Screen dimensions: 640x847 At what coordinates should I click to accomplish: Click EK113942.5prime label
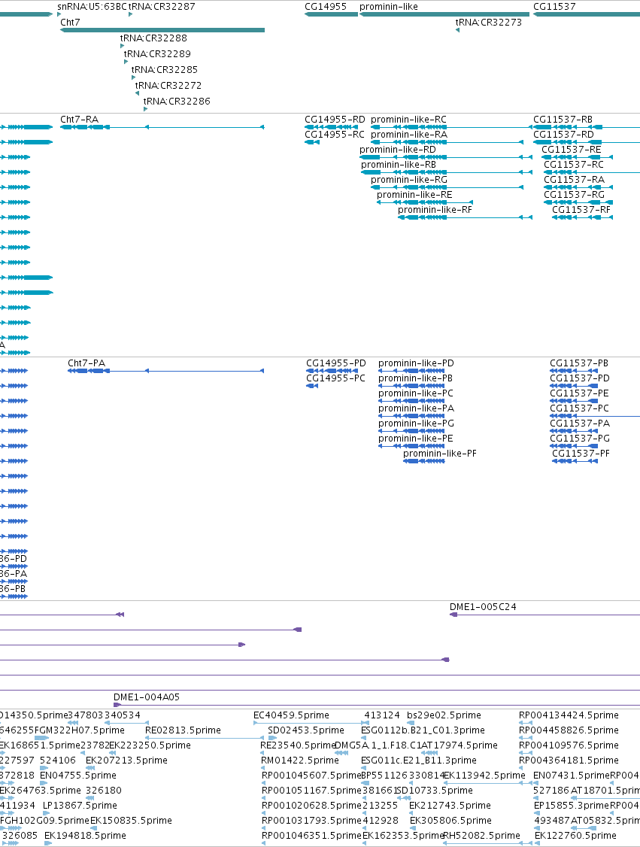click(x=484, y=775)
